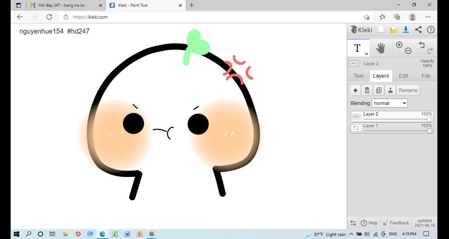Adjust the Layer 2 opacity slider
Screen dimensions: 449x239
tap(429, 119)
